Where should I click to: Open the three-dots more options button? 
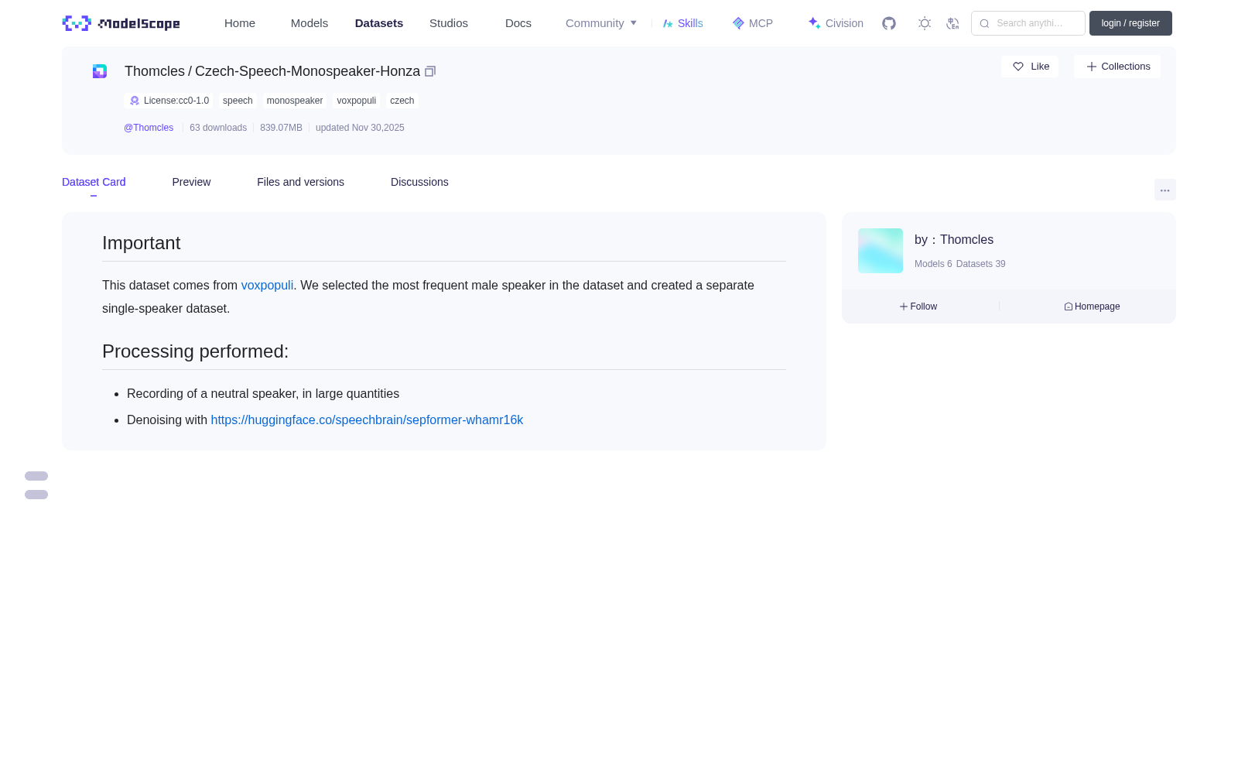1165,190
